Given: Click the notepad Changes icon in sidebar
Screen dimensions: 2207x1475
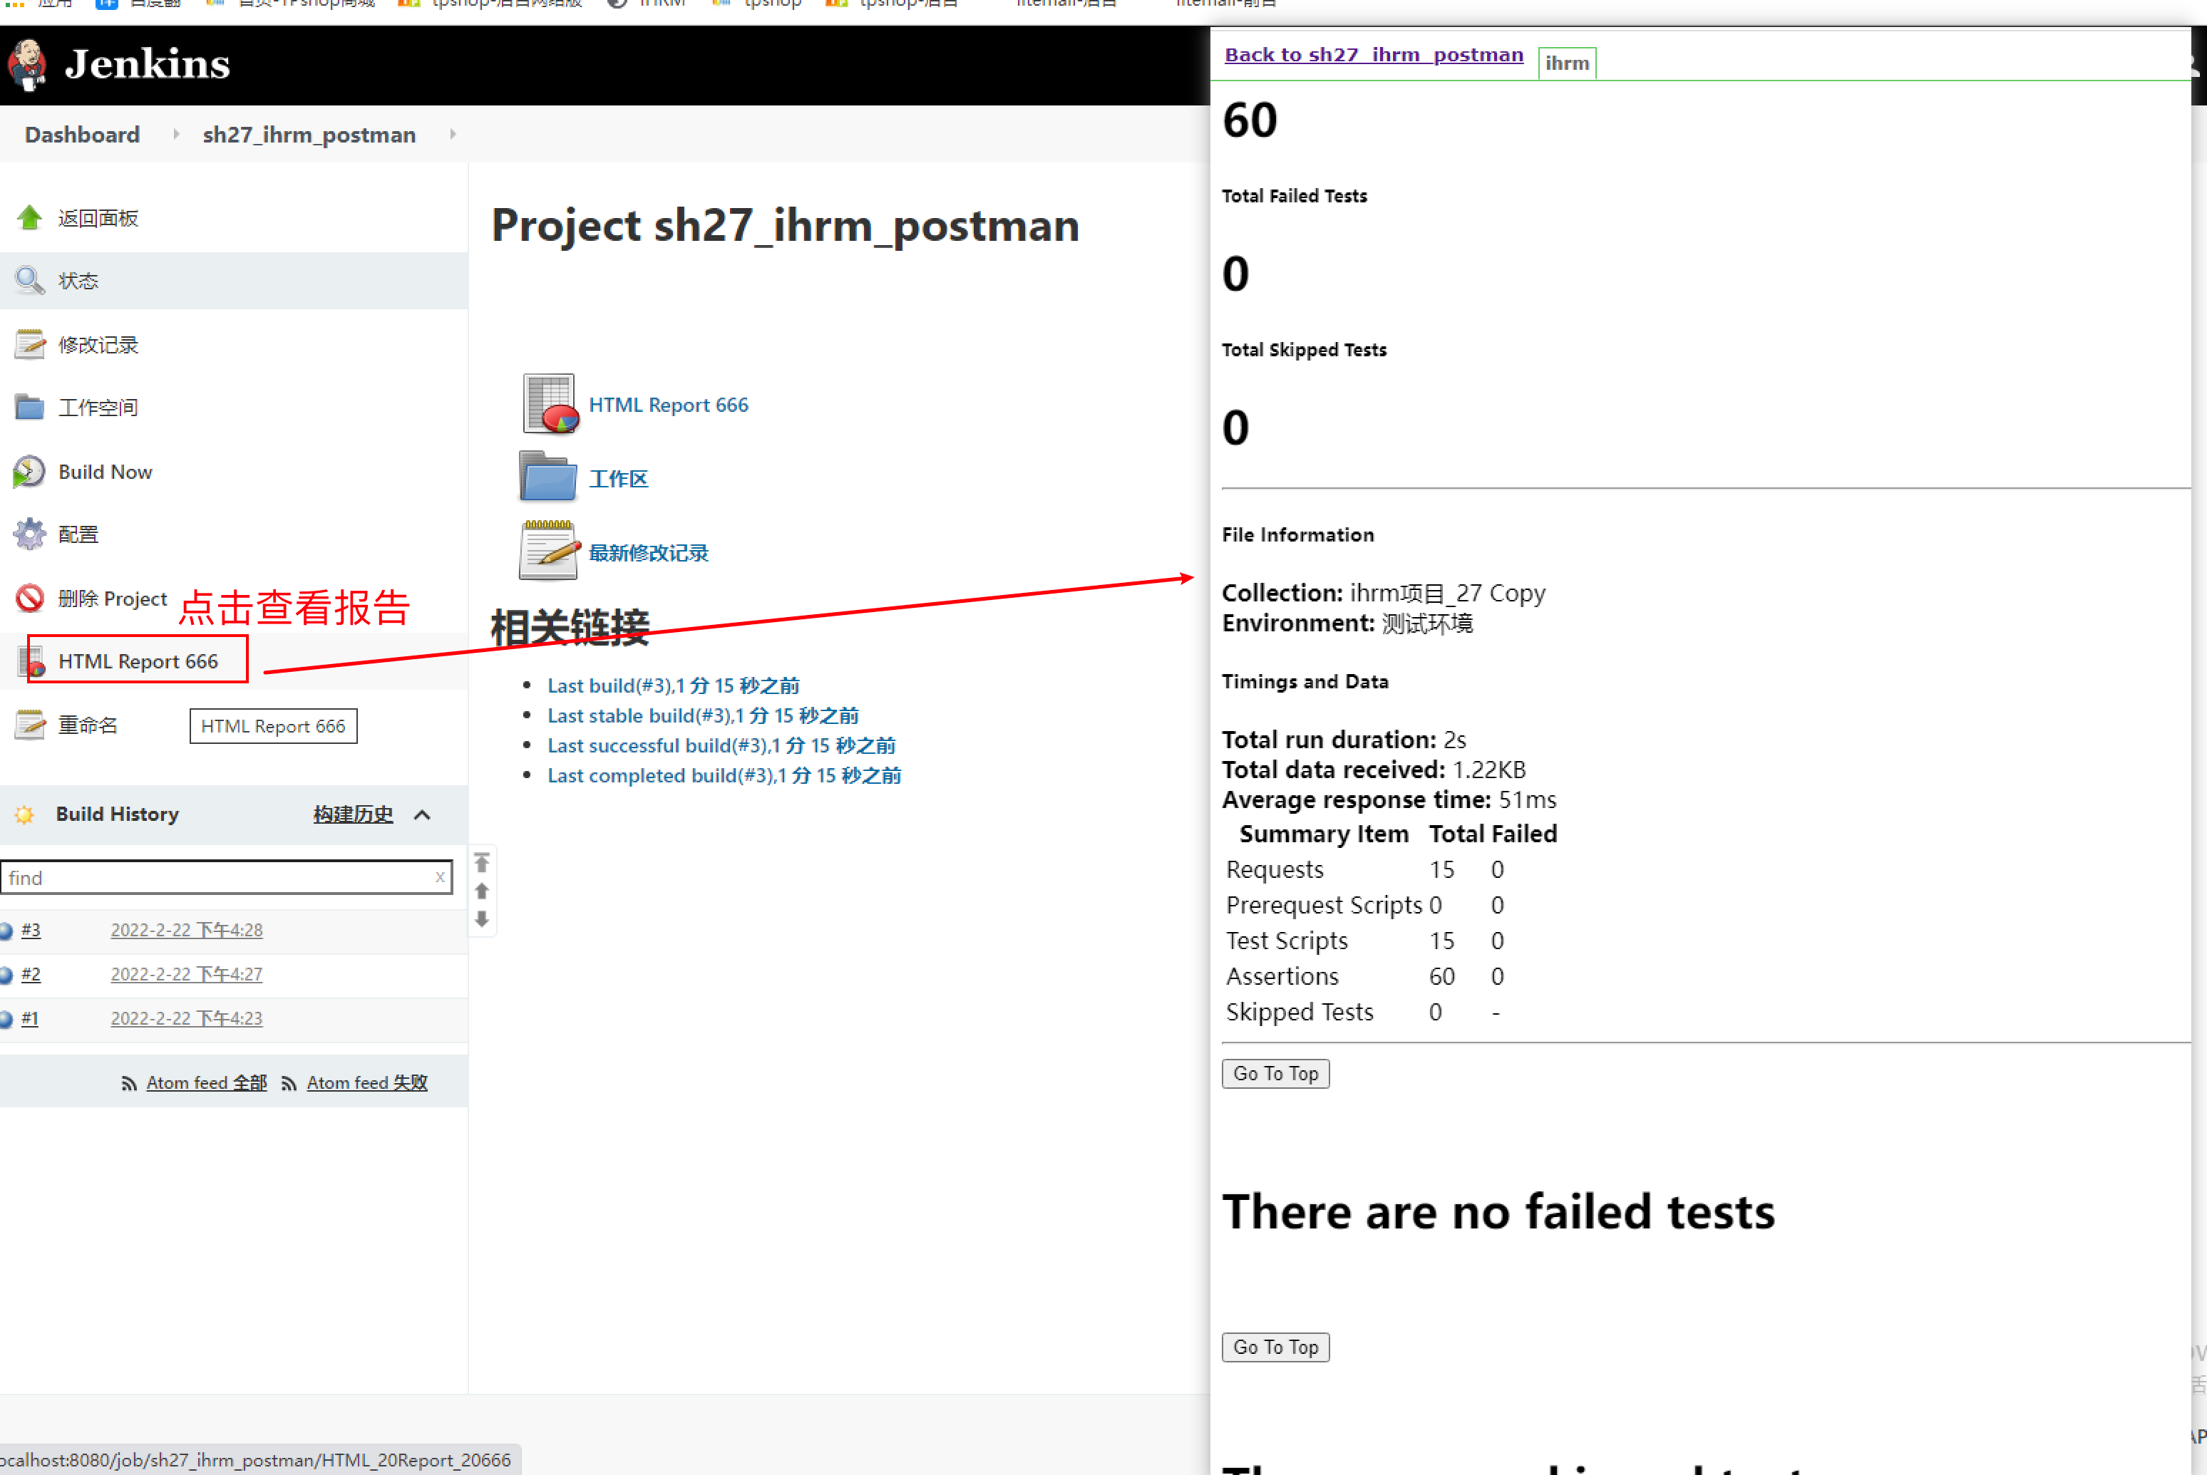Looking at the screenshot, I should [x=29, y=344].
